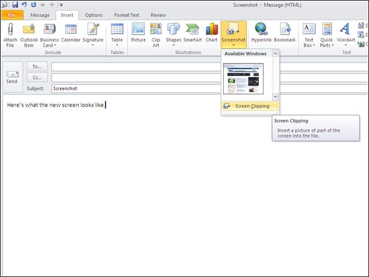Open the Signature dropdown
The width and height of the screenshot is (369, 277).
click(x=93, y=35)
